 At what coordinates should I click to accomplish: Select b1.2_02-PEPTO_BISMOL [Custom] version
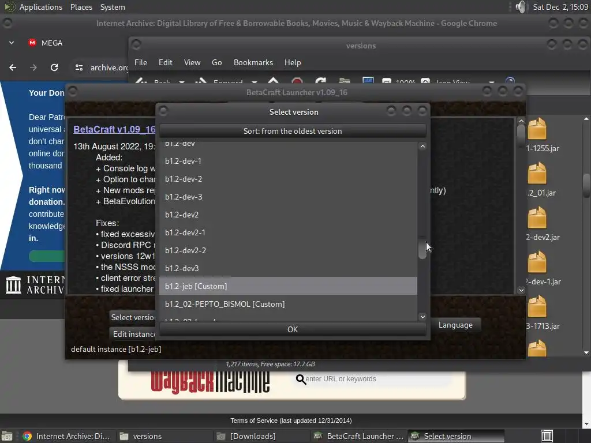[x=288, y=304]
